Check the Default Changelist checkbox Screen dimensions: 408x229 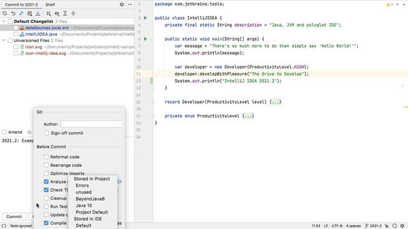(10, 21)
